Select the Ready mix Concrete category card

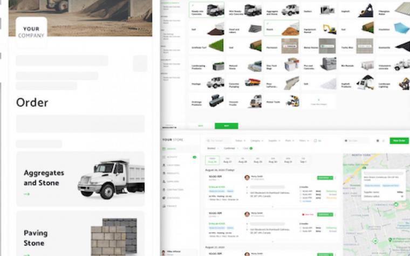point(207,10)
